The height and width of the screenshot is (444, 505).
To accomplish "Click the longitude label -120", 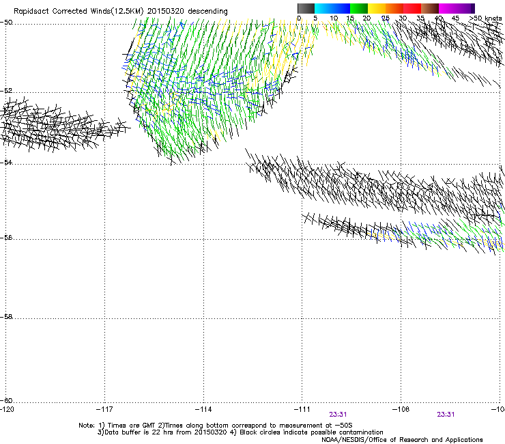I will 7,409.
